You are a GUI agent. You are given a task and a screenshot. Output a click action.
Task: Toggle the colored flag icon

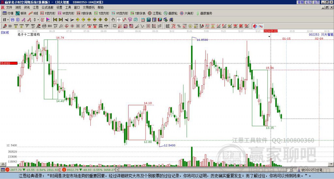click(x=48, y=20)
